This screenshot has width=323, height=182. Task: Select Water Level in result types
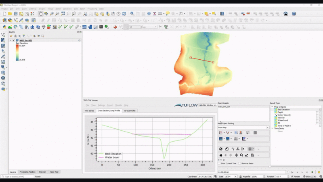pyautogui.click(x=283, y=120)
